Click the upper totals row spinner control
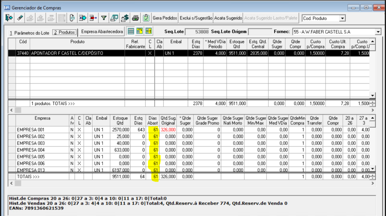Viewport: 386px width, 216px height. 372,104
